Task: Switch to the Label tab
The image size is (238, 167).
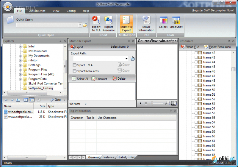Action: click(122, 157)
